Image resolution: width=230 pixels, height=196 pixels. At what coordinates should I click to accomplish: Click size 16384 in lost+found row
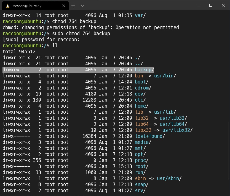point(89,136)
